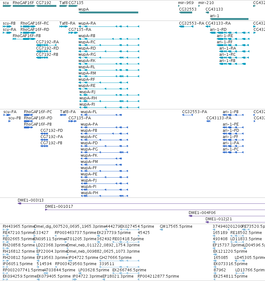Select the RhoGAP16F gene label
This screenshot has width=265, height=281.
click(x=23, y=3)
